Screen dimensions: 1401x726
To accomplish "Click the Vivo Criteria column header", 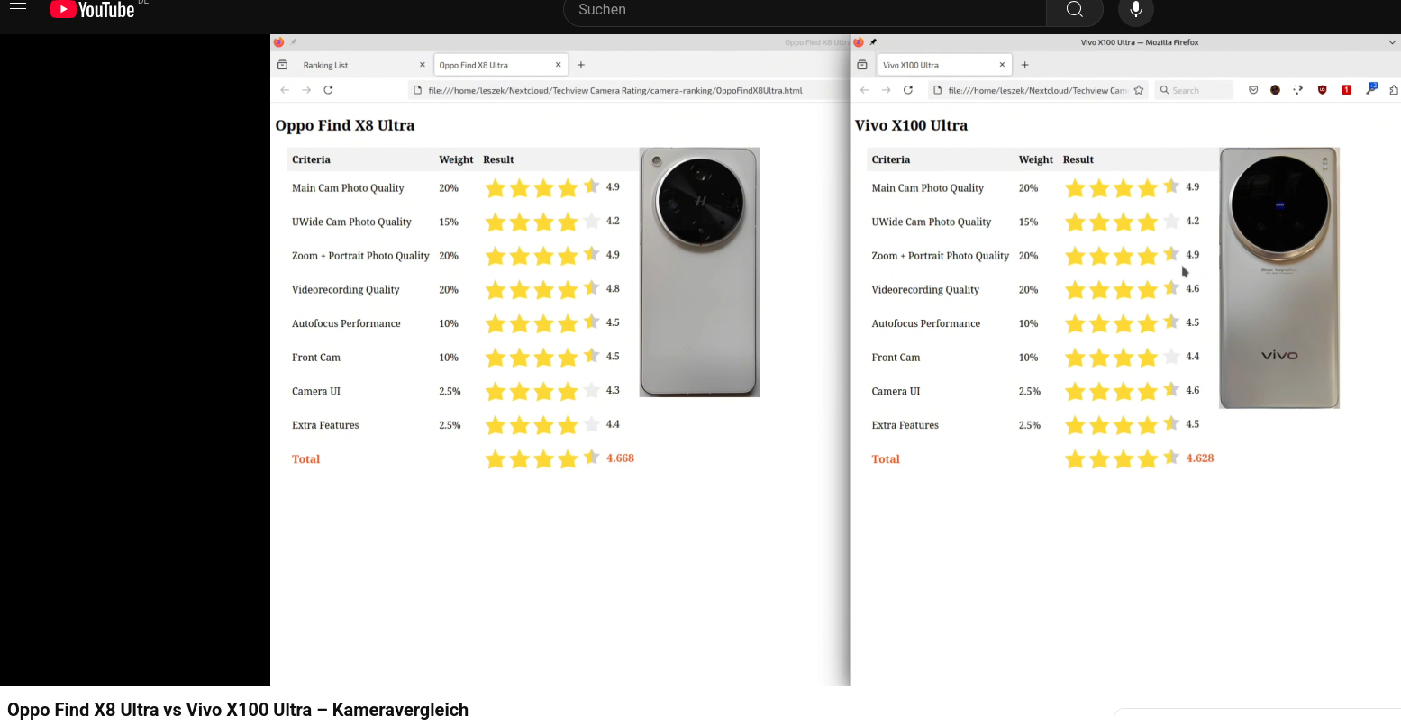I will coord(890,159).
